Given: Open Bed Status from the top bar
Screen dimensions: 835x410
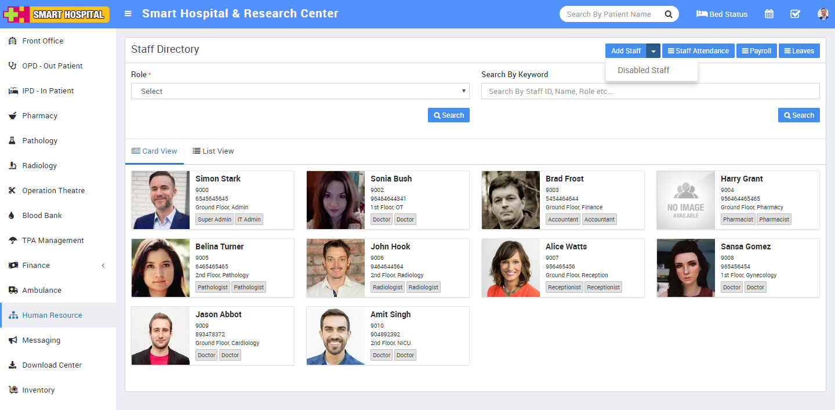Looking at the screenshot, I should pyautogui.click(x=721, y=13).
